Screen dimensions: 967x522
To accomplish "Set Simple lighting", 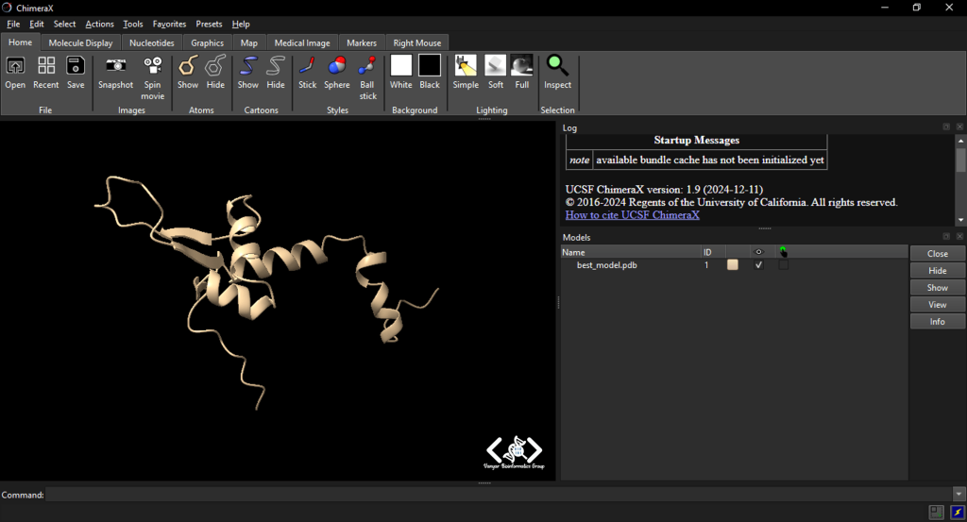I will (466, 72).
